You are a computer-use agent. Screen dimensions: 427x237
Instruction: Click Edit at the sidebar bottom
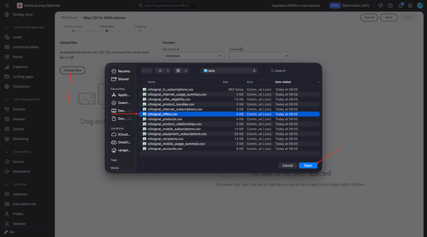[x=9, y=232]
